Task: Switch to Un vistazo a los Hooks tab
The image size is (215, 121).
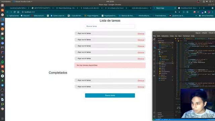Action: tap(116, 8)
